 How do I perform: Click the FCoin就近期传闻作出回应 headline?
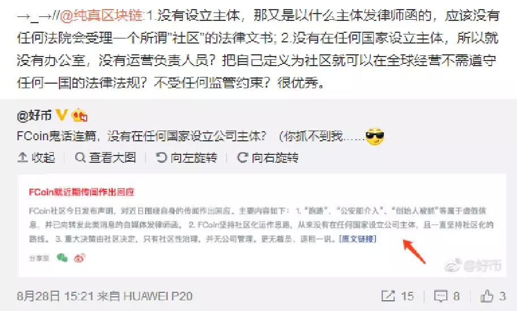(82, 192)
